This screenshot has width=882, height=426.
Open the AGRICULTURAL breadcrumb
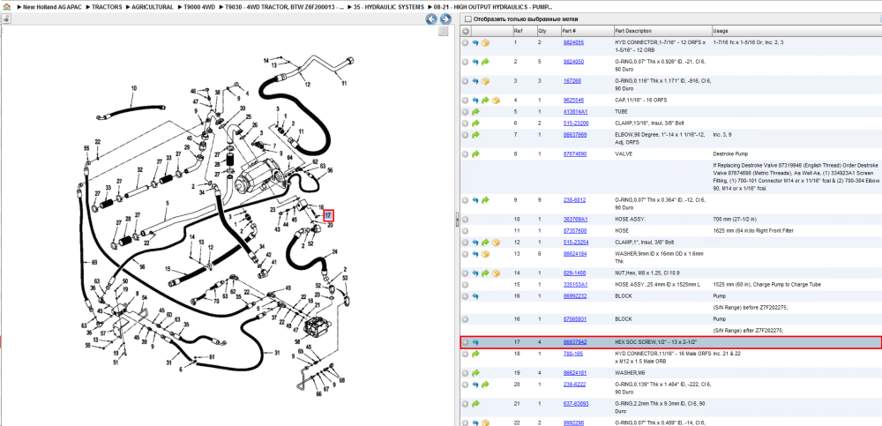pos(153,7)
